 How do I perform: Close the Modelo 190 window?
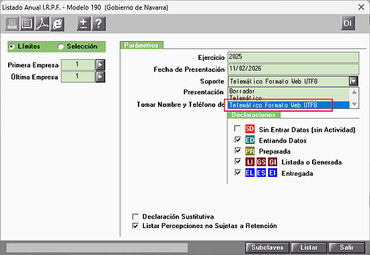pos(361,7)
